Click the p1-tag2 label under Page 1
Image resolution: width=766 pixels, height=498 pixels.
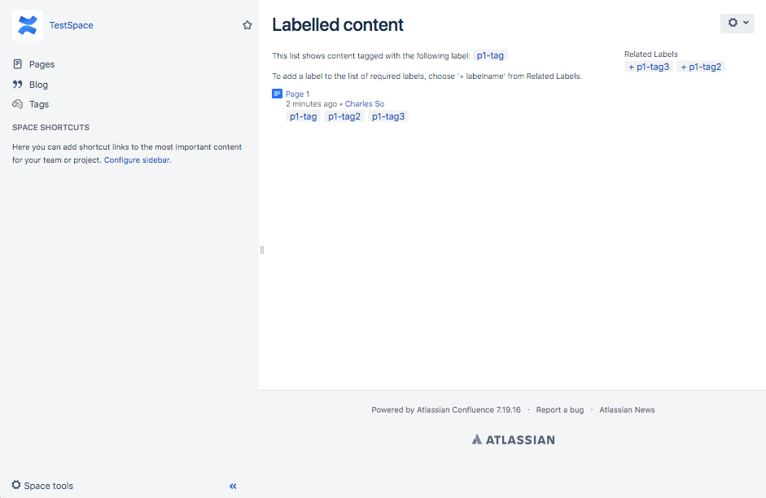tap(344, 116)
